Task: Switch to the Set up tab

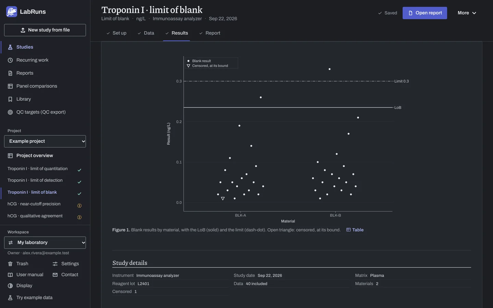Action: [x=116, y=33]
